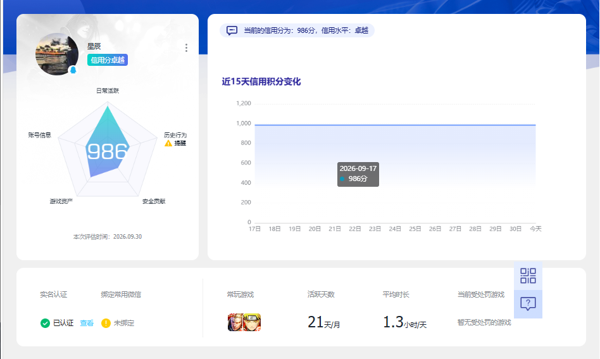
Task: Click the yellow exclamation icon for 未绑定
Action: [x=106, y=323]
